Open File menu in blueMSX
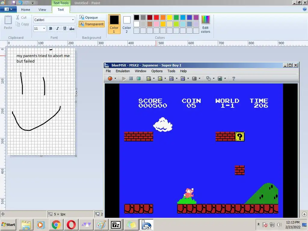This screenshot has height=231, width=308. click(x=108, y=71)
